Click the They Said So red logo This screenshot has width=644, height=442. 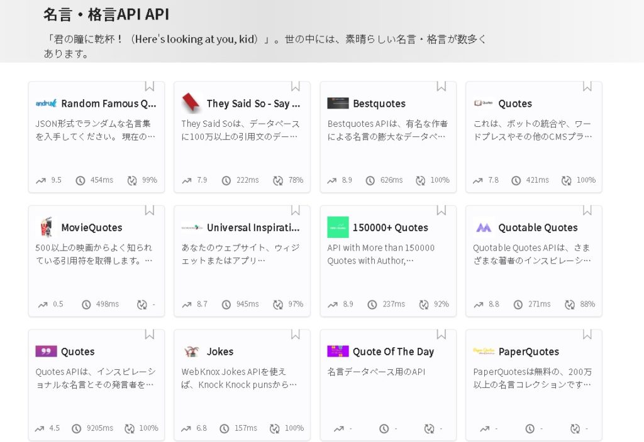191,103
